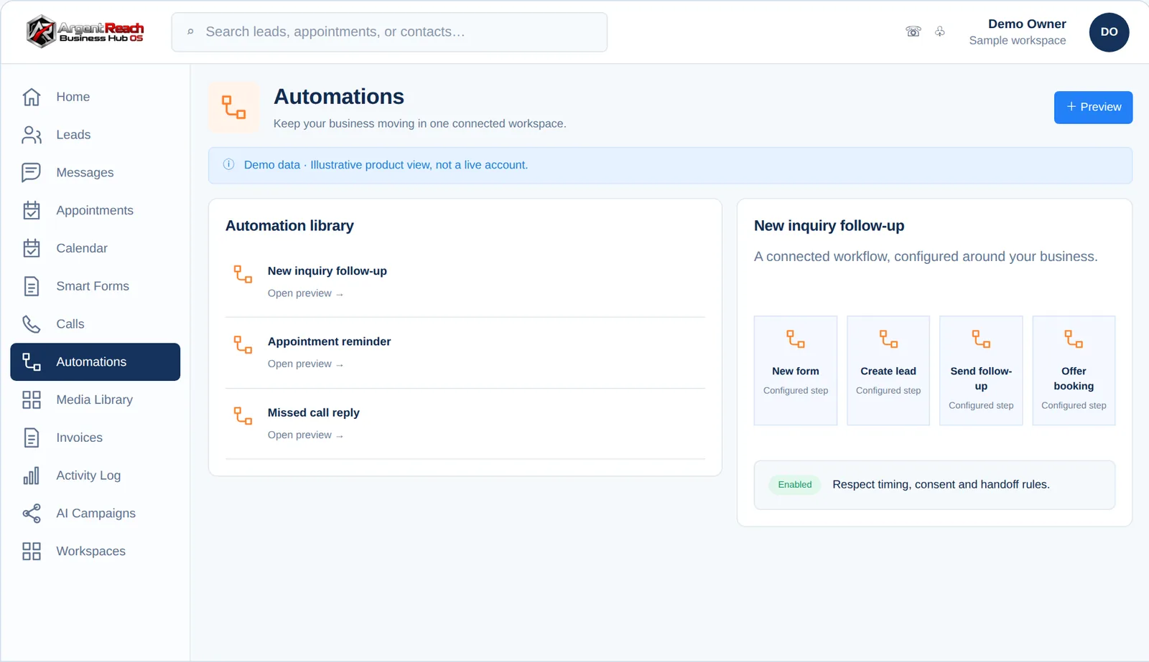Click the Demo data banner text
The width and height of the screenshot is (1149, 662).
tap(386, 165)
